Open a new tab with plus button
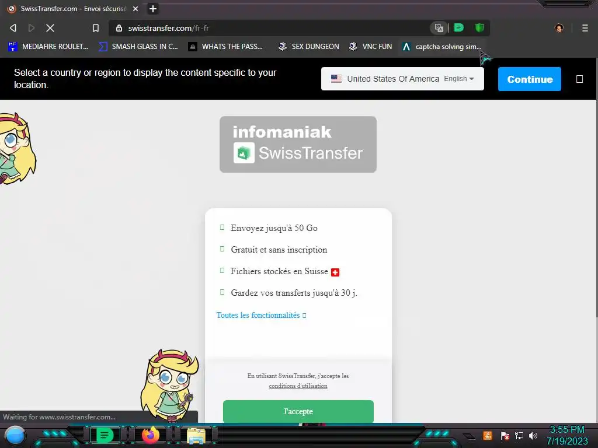598x448 pixels. click(x=152, y=8)
